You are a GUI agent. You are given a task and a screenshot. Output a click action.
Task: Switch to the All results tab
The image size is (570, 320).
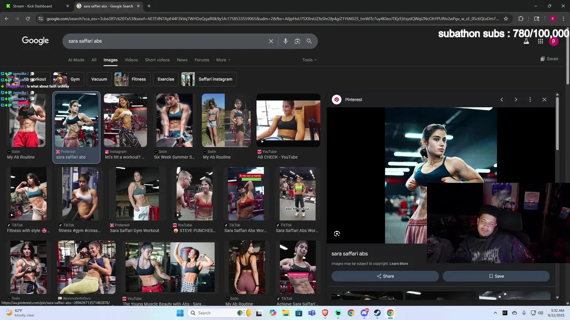point(94,60)
